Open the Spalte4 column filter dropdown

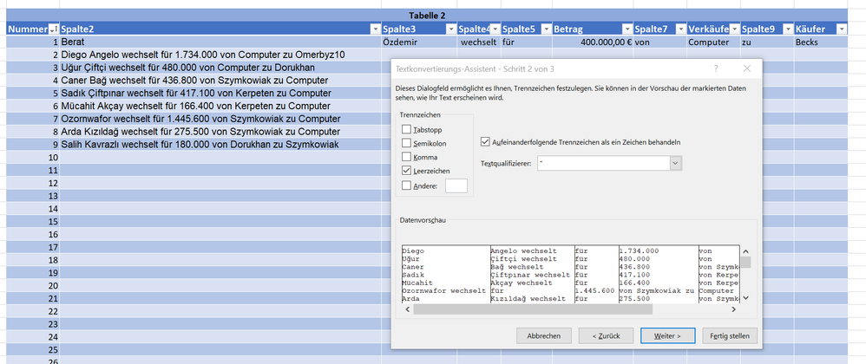[x=495, y=29]
